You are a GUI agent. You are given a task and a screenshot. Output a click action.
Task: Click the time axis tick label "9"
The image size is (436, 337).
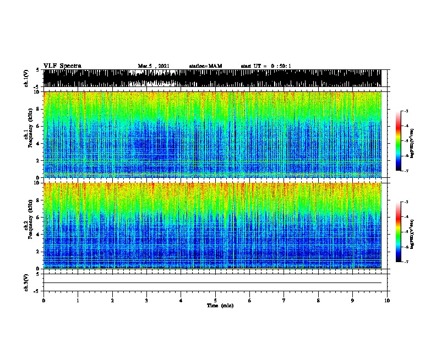(x=352, y=301)
